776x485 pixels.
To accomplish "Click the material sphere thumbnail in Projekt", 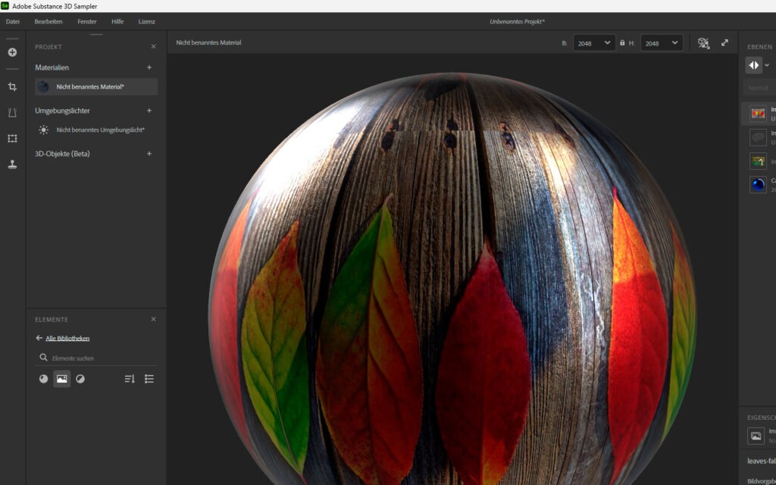I will pyautogui.click(x=43, y=86).
